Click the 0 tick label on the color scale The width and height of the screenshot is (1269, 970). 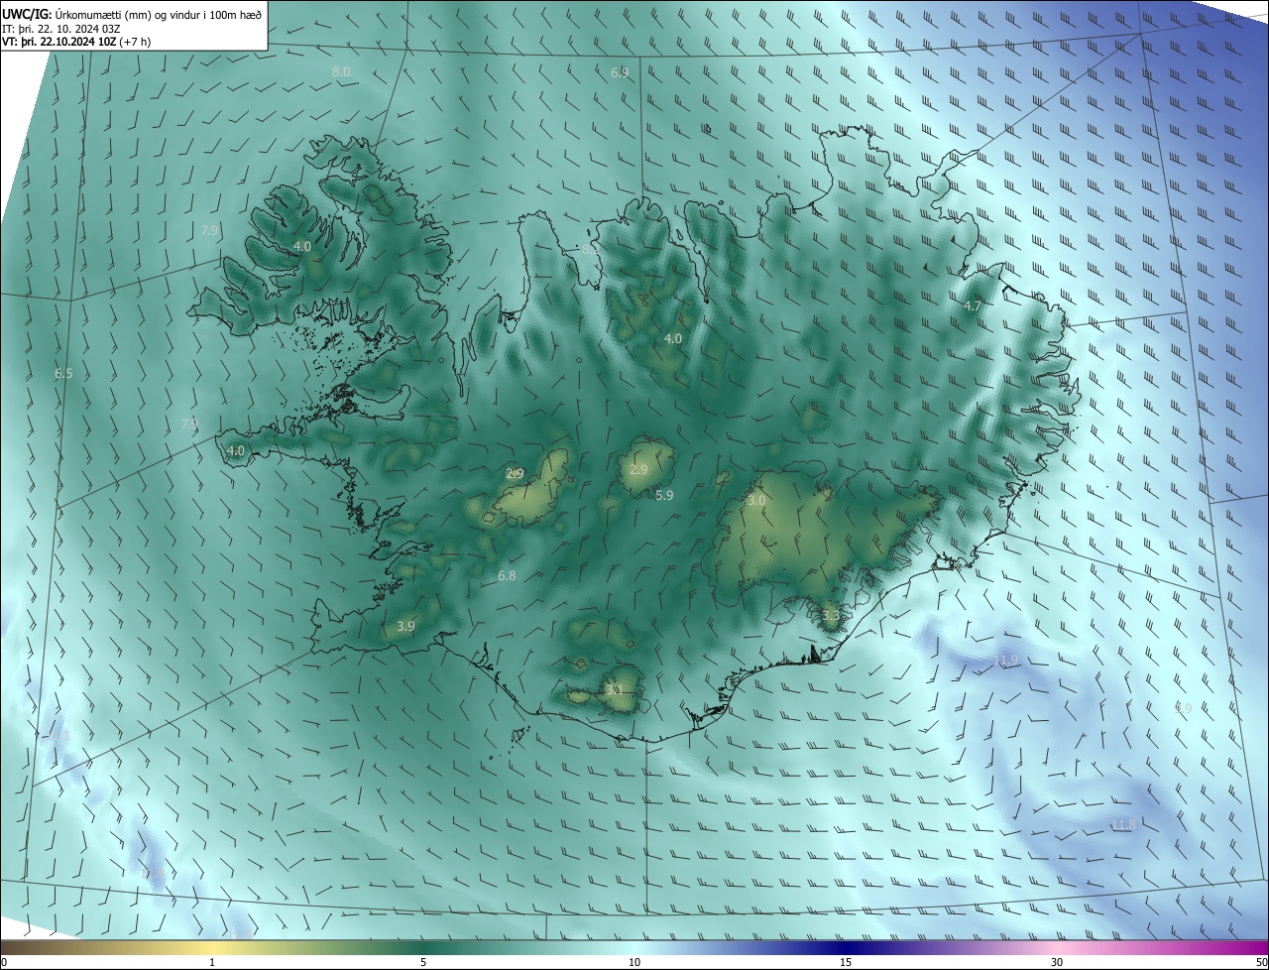point(4,963)
